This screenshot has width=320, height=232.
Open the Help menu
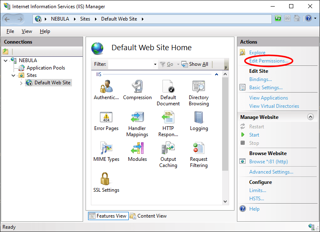pyautogui.click(x=45, y=31)
